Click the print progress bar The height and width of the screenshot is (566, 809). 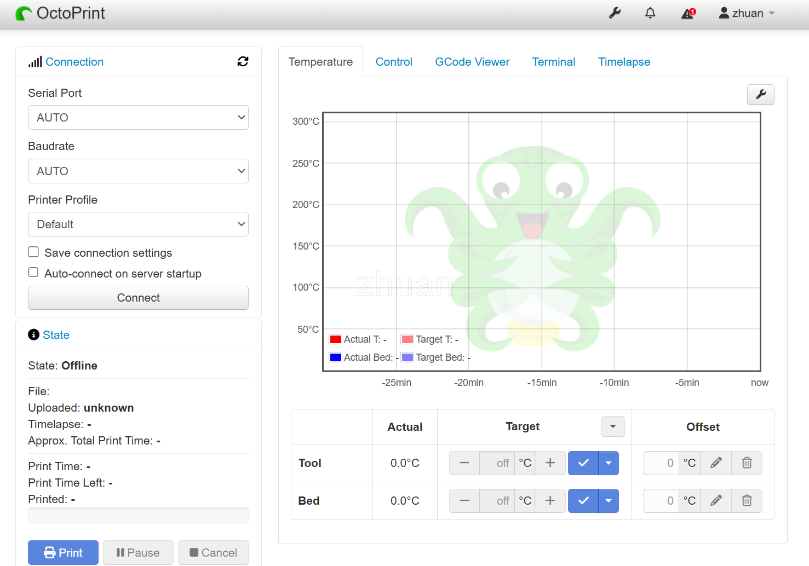point(138,516)
